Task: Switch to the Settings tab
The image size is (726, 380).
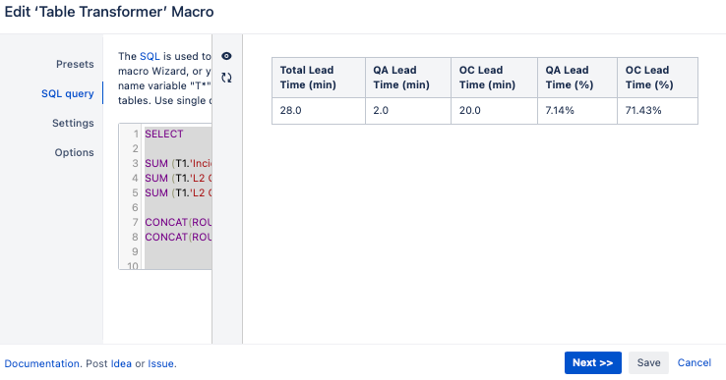Action: click(73, 123)
